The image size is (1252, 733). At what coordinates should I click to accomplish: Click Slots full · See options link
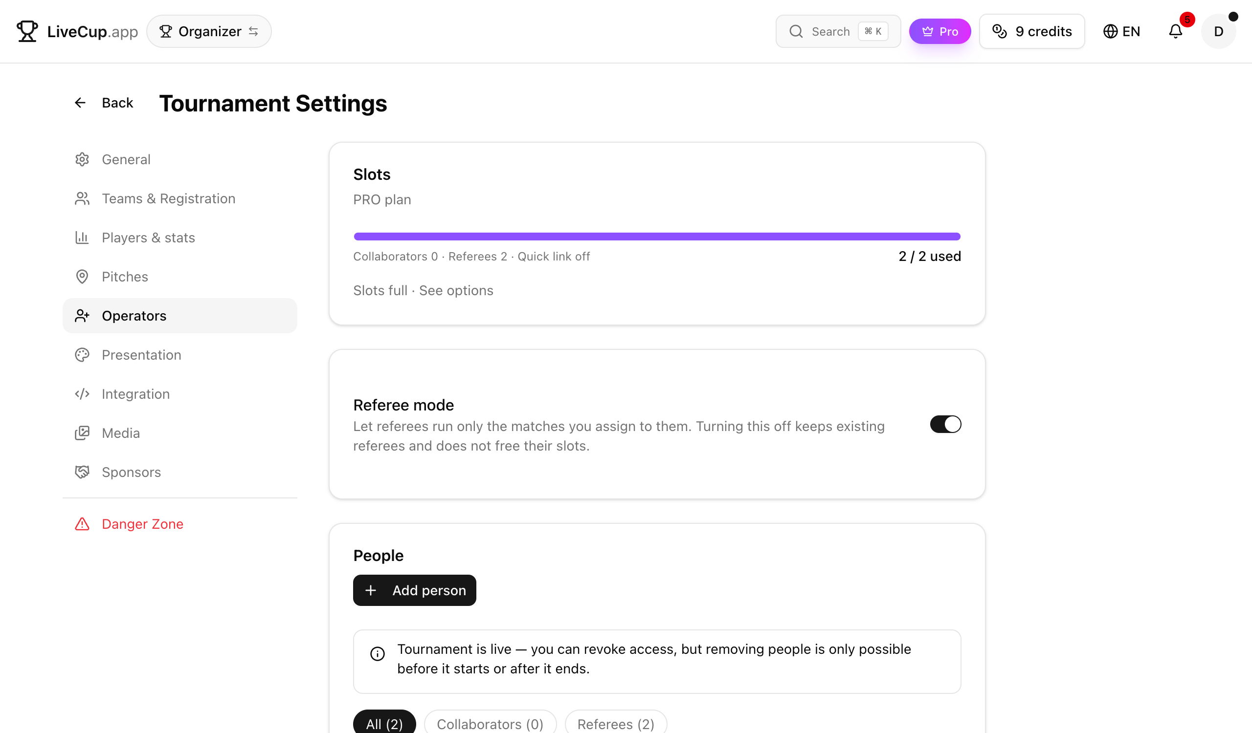point(424,290)
